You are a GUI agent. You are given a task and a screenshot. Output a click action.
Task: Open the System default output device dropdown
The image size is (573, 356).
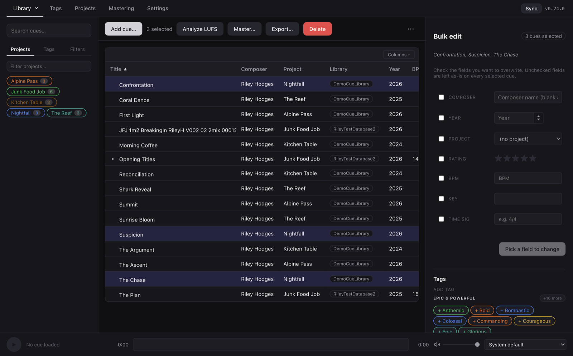pyautogui.click(x=525, y=345)
